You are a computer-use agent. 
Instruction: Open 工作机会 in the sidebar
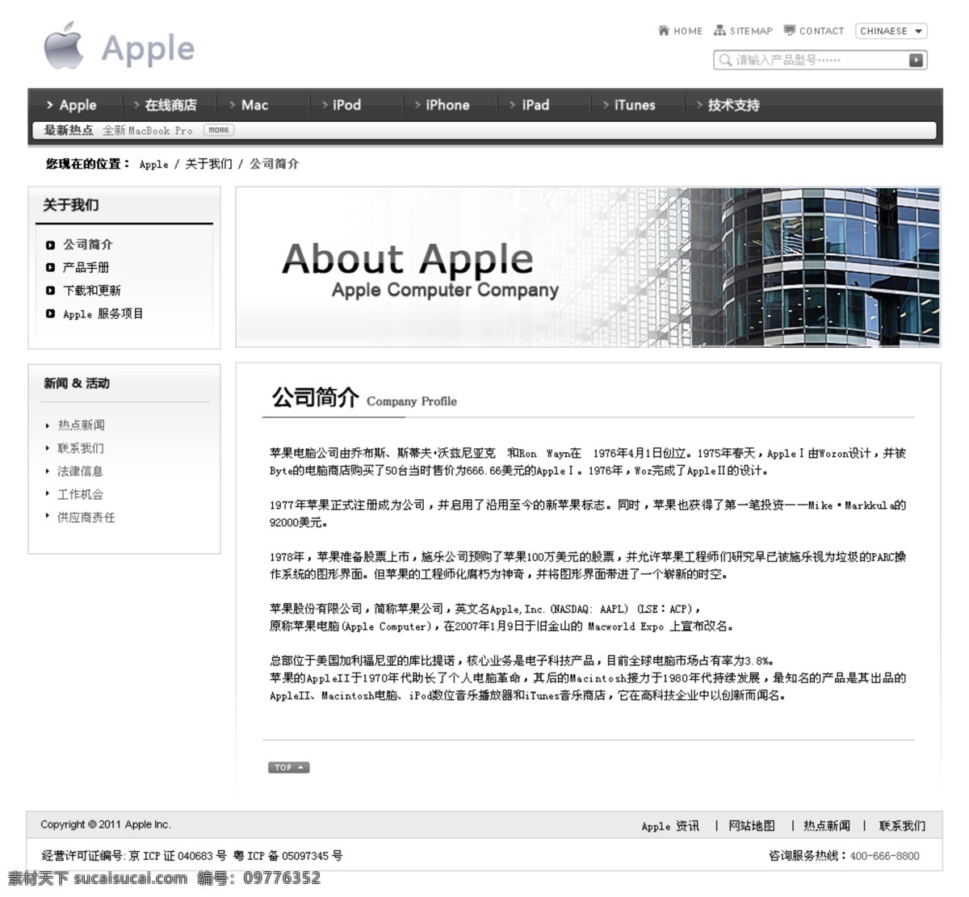[x=80, y=494]
